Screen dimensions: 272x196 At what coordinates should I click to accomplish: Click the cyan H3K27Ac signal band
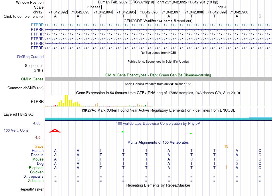click(158, 119)
